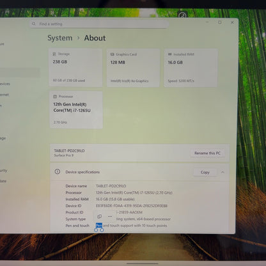Click the Installed RAM chip icon

[x=170, y=54]
